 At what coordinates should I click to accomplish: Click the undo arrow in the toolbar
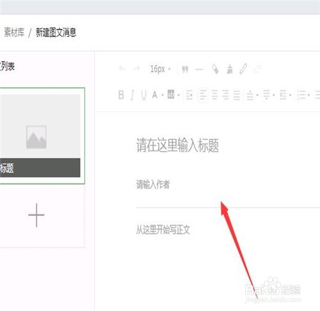coord(122,68)
